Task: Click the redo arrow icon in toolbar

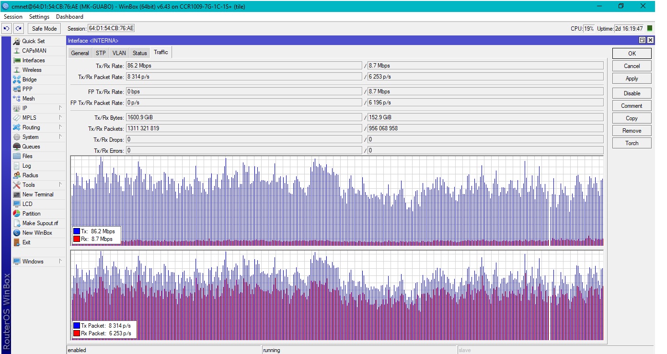Action: coord(18,29)
